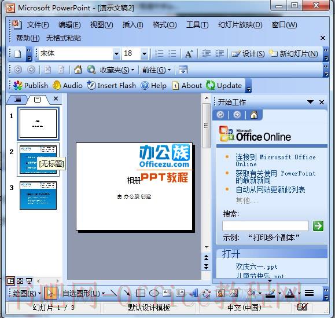Open the font name dropdown
The width and height of the screenshot is (335, 318).
[116, 53]
